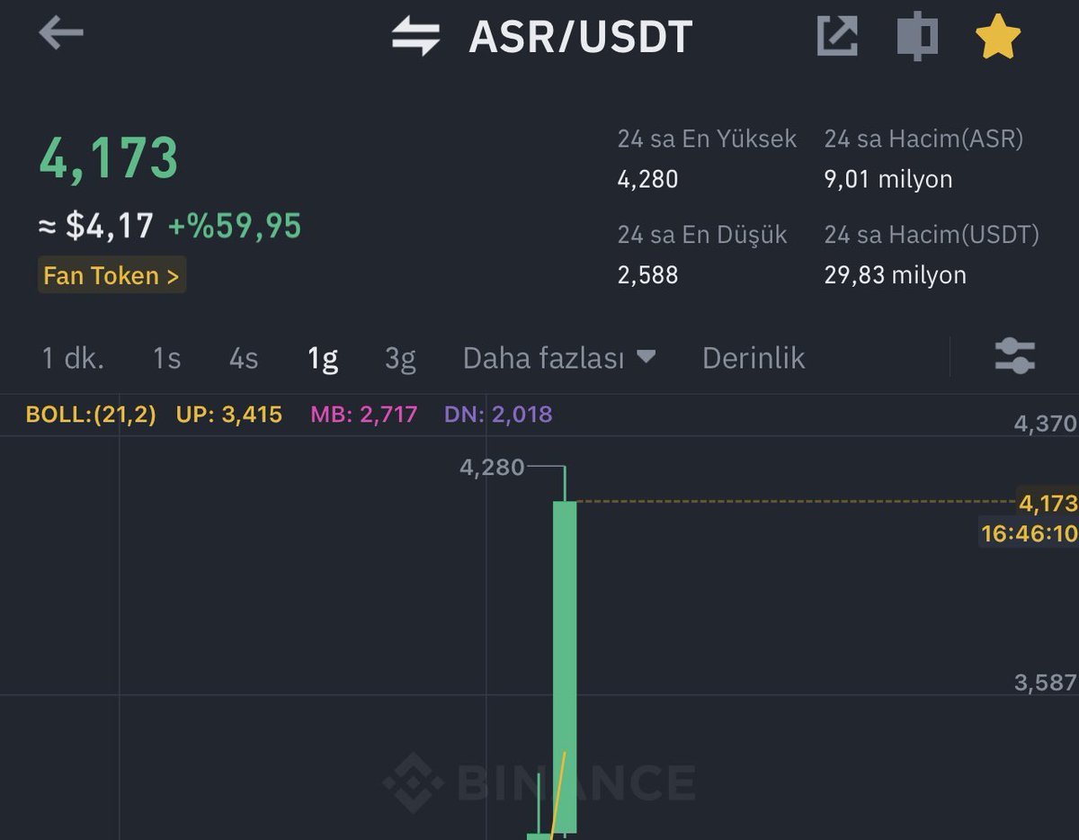The height and width of the screenshot is (840, 1079).
Task: Click the UP: 3,415 value
Action: 231,415
